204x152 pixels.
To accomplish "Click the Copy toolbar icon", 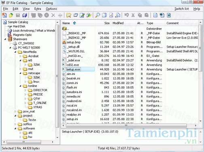I will click(140, 15).
